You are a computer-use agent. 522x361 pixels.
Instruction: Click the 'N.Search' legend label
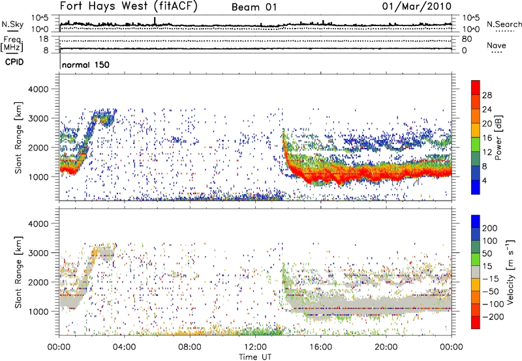click(504, 24)
